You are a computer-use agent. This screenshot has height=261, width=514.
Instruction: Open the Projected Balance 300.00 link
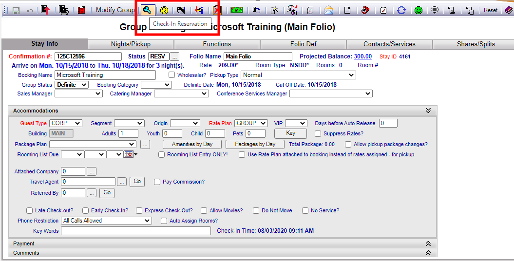(362, 56)
